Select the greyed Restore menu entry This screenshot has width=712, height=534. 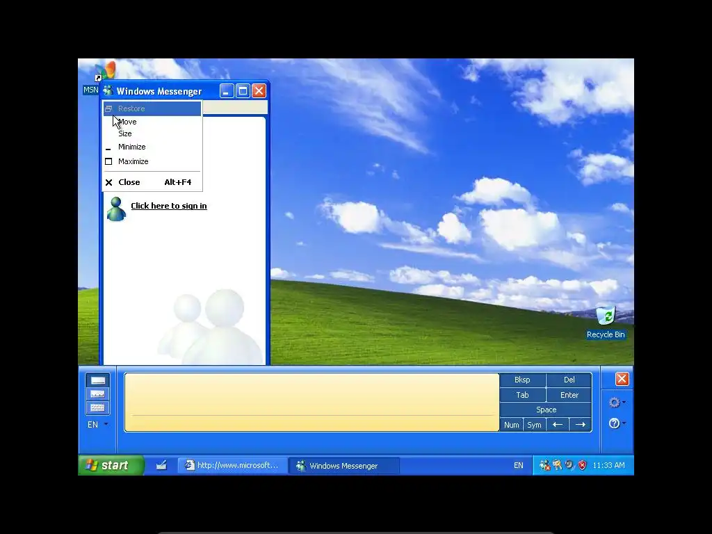tap(152, 108)
